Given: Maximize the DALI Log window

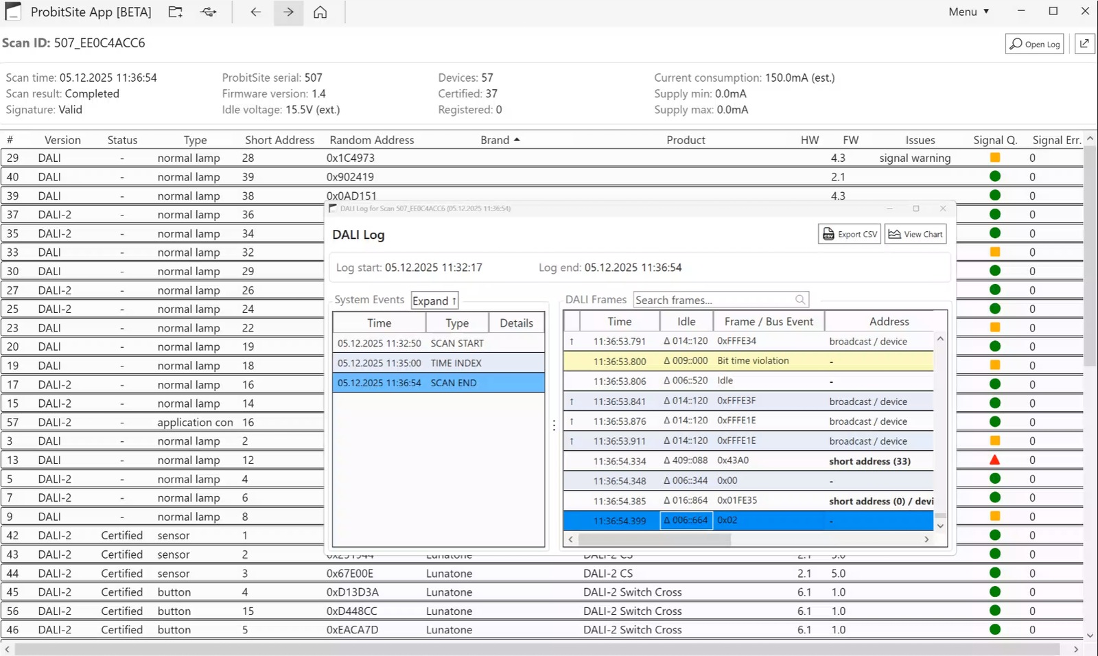Looking at the screenshot, I should point(915,209).
